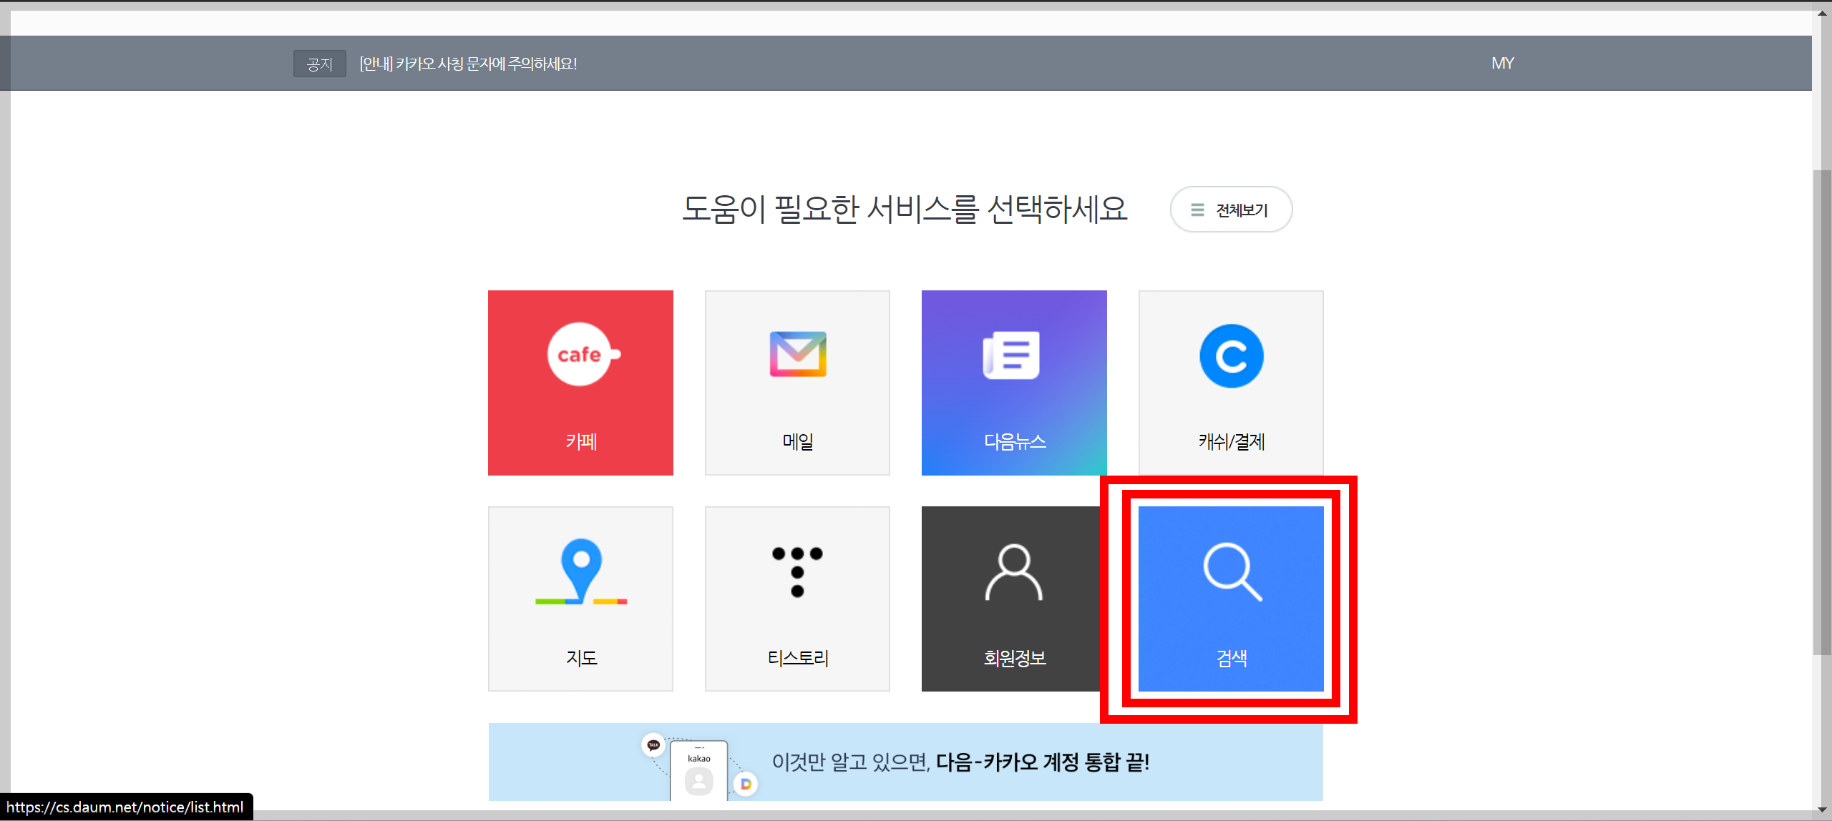Image resolution: width=1832 pixels, height=821 pixels.
Task: Click the 전체보기 button next to heading
Action: [x=1231, y=210]
